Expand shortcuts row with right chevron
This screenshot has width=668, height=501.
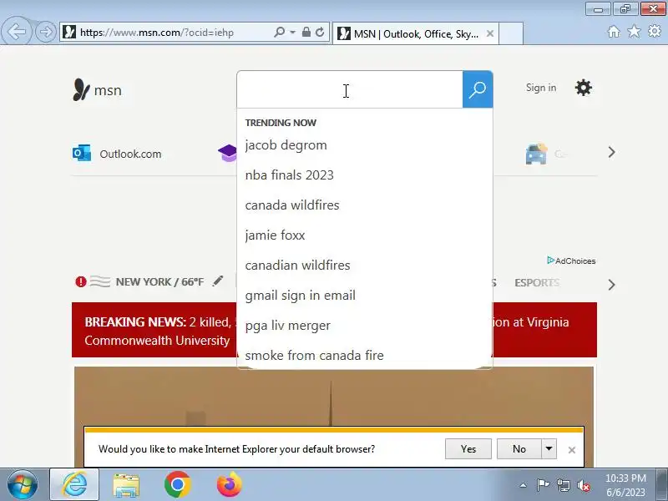pos(612,152)
